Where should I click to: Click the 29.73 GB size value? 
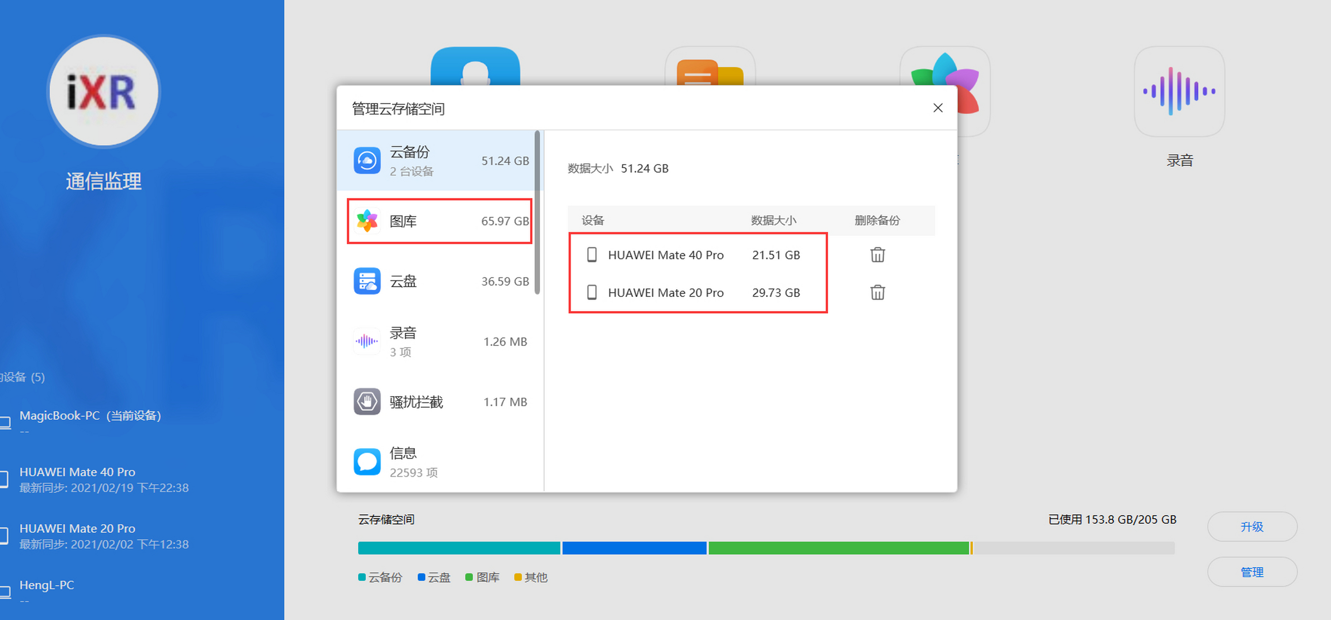click(776, 293)
